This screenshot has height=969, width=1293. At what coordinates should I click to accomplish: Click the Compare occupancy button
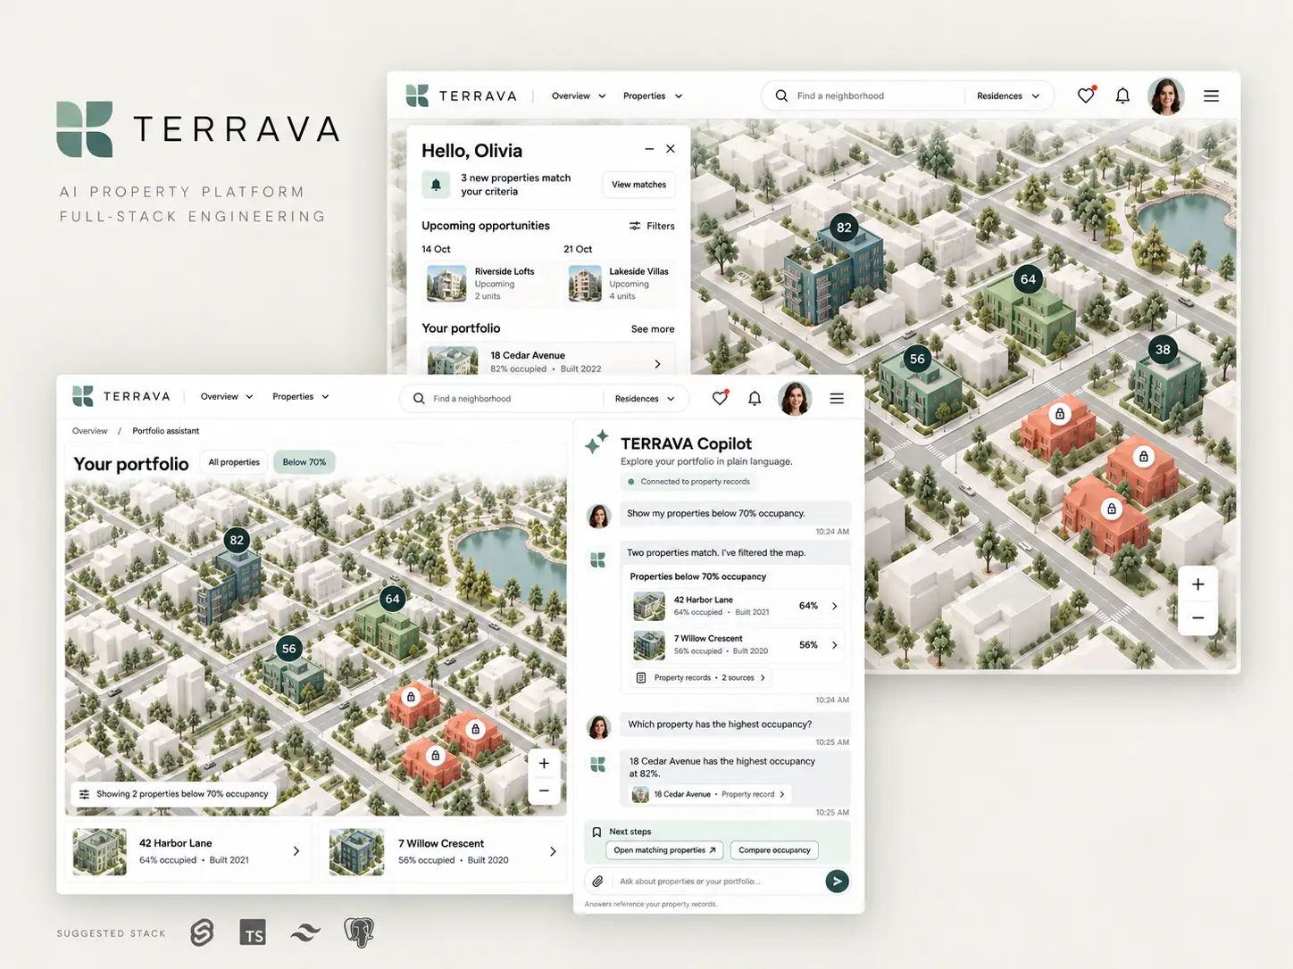pos(774,850)
